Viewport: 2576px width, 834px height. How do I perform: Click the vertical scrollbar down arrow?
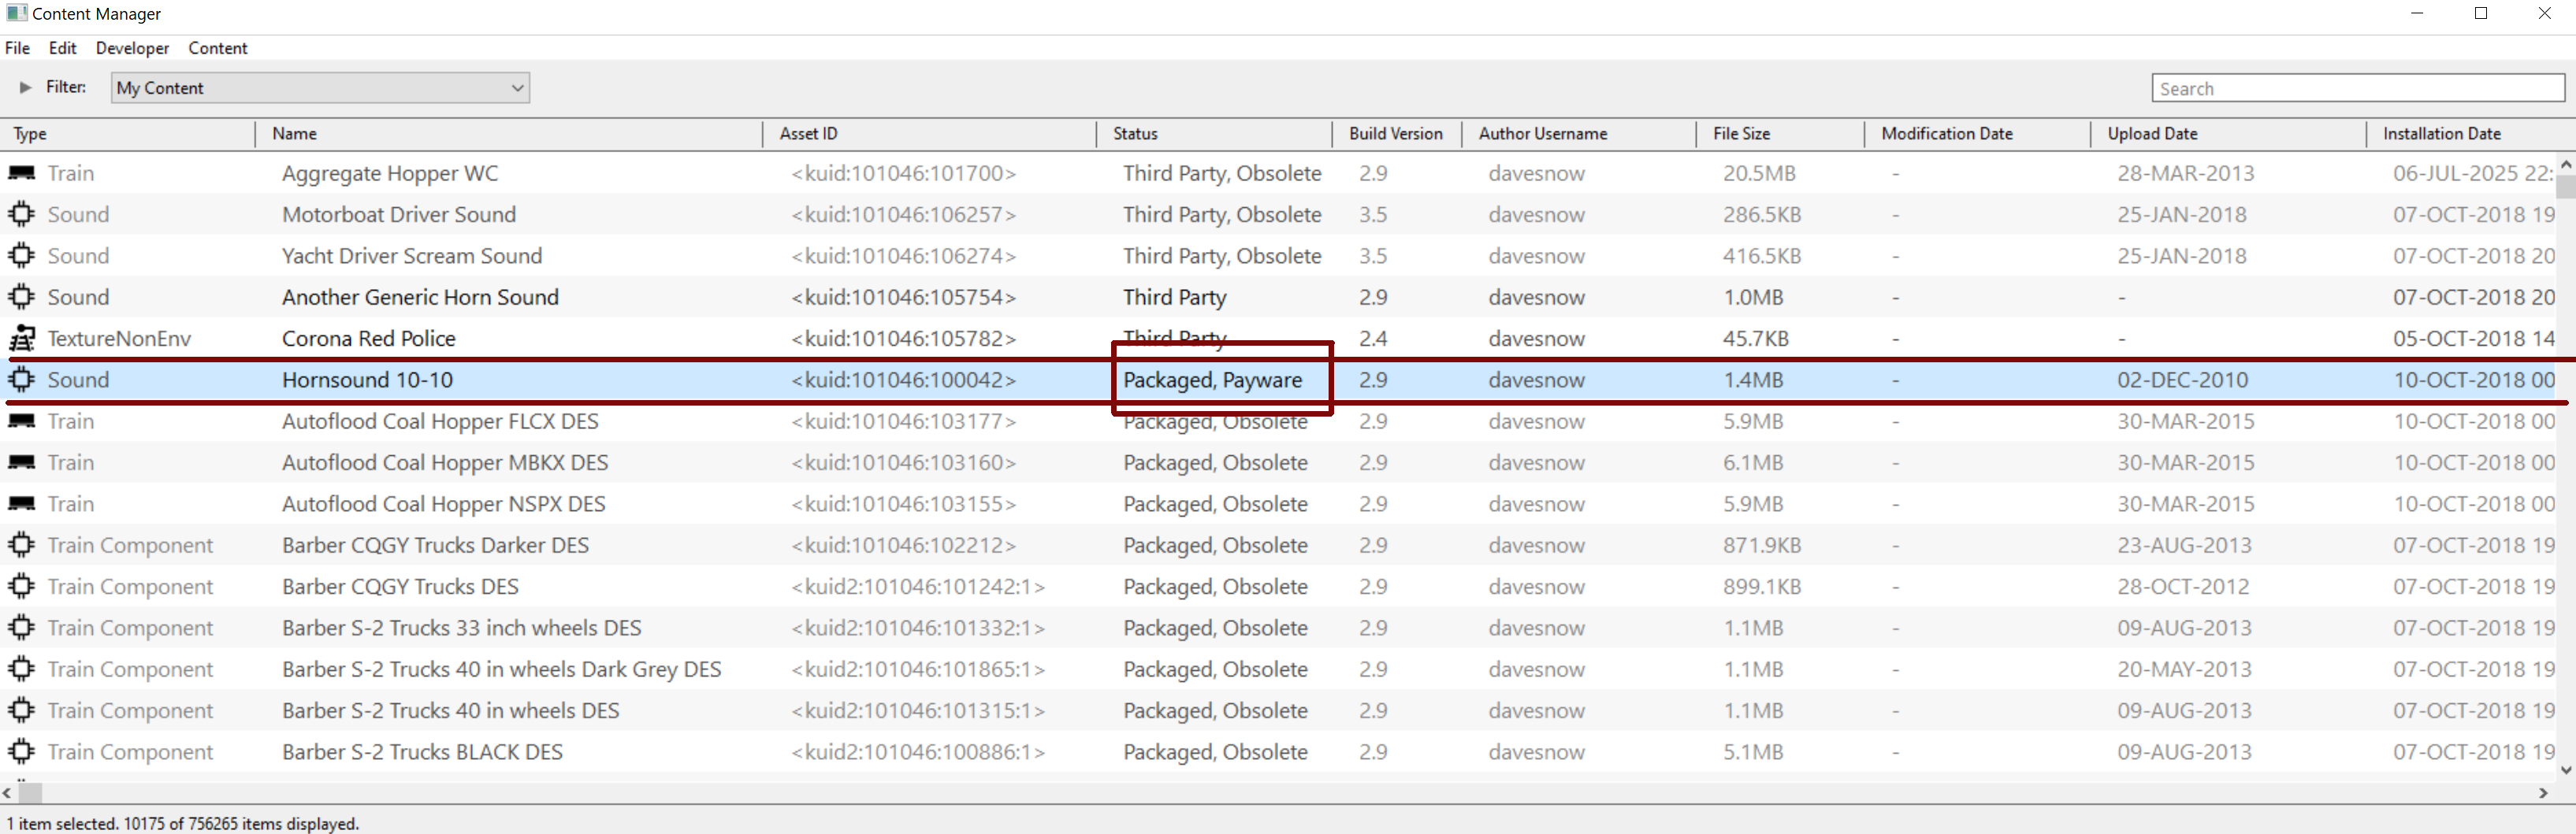(x=2565, y=770)
